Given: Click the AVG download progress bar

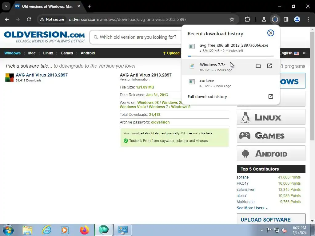Looking at the screenshot, I should pyautogui.click(x=230, y=56).
